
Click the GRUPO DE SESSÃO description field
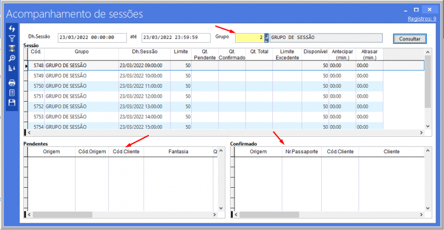326,38
